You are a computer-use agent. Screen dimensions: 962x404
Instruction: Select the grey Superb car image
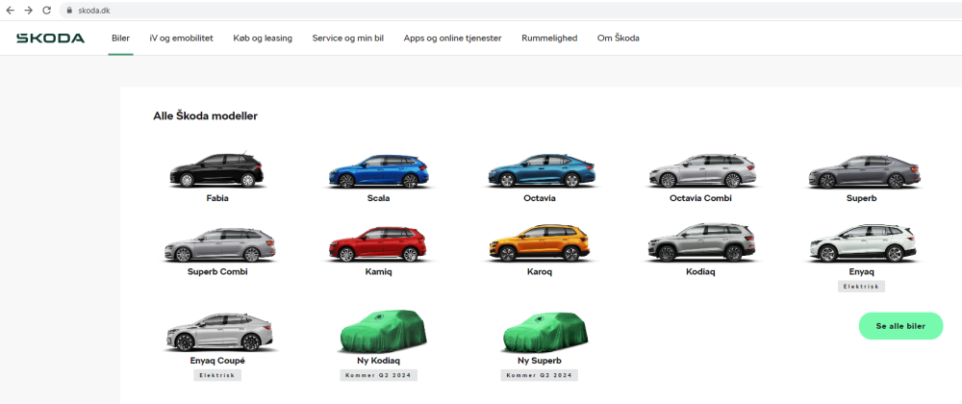[863, 171]
